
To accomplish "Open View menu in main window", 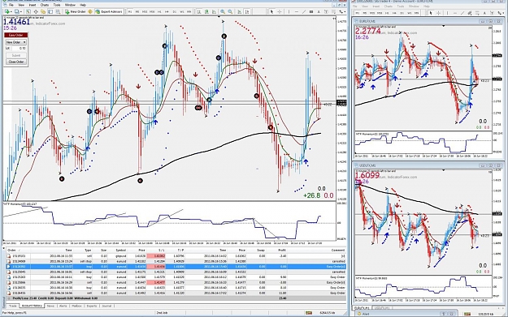I will [x=21, y=5].
